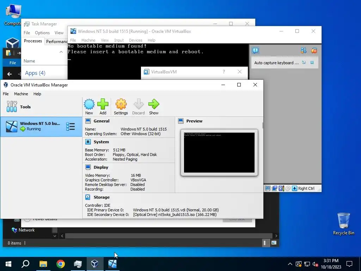Click the horizontal scrollbar in File Explorer

point(169,236)
